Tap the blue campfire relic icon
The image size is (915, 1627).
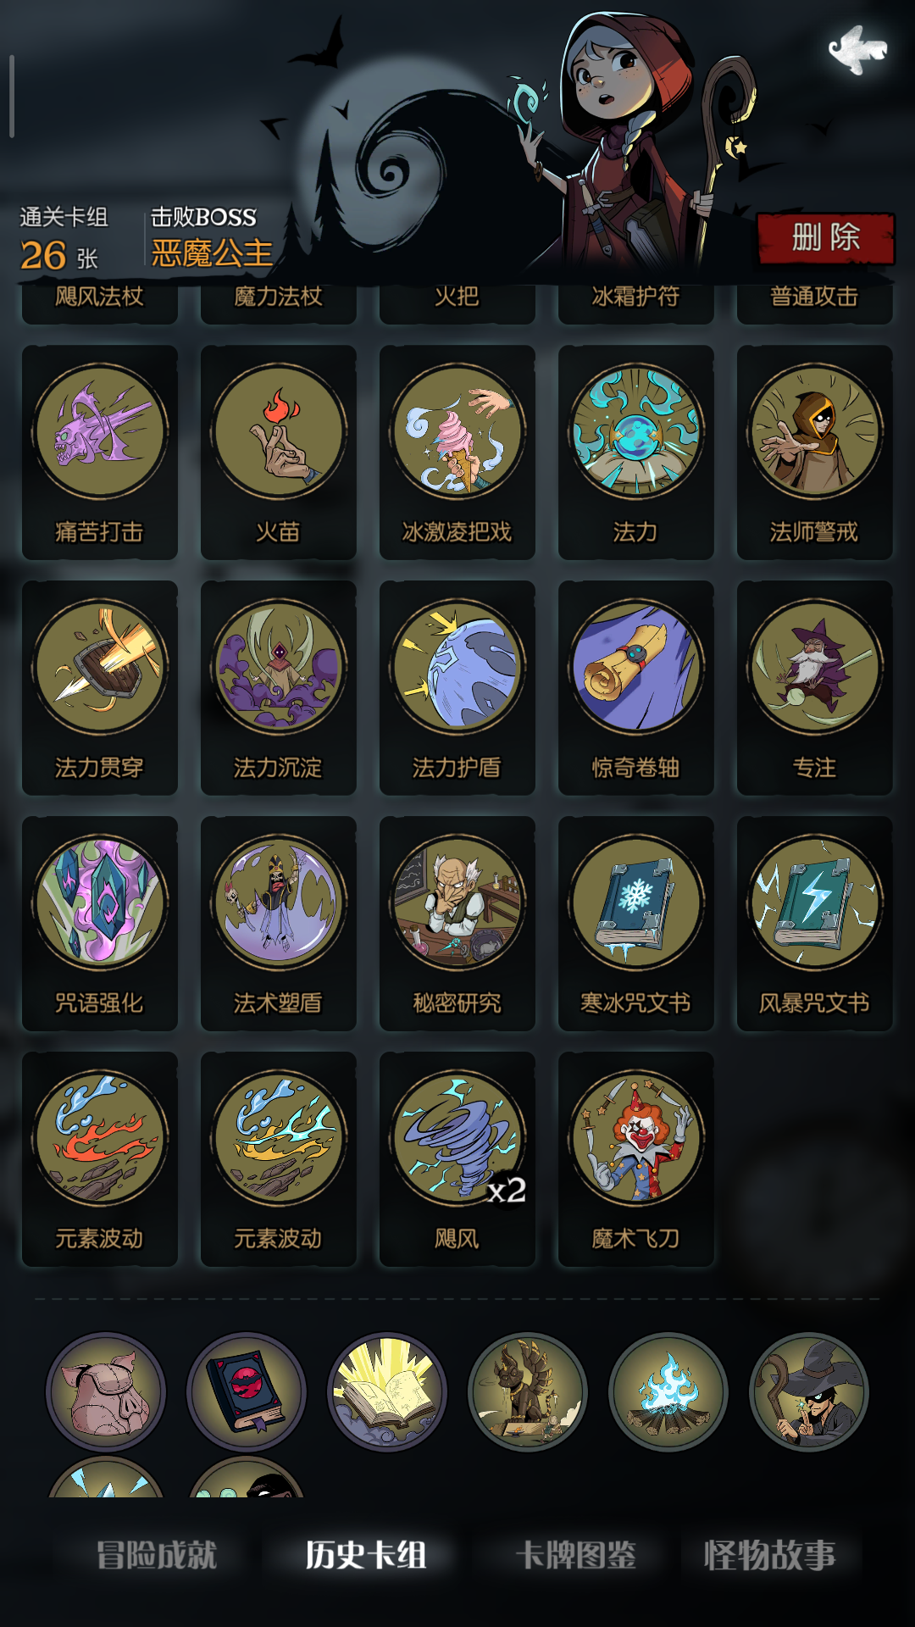point(668,1391)
